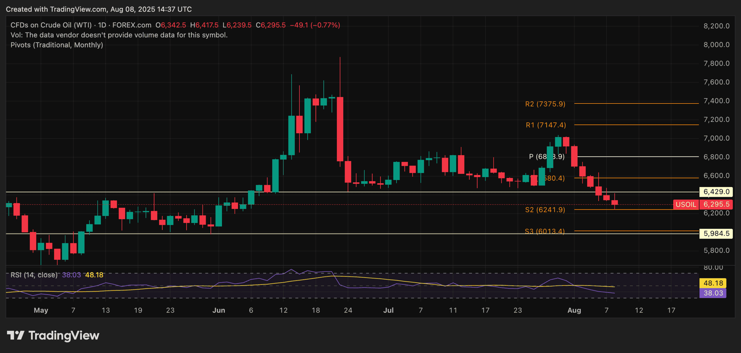Click the R2 (7375.9) pivot label

[545, 104]
